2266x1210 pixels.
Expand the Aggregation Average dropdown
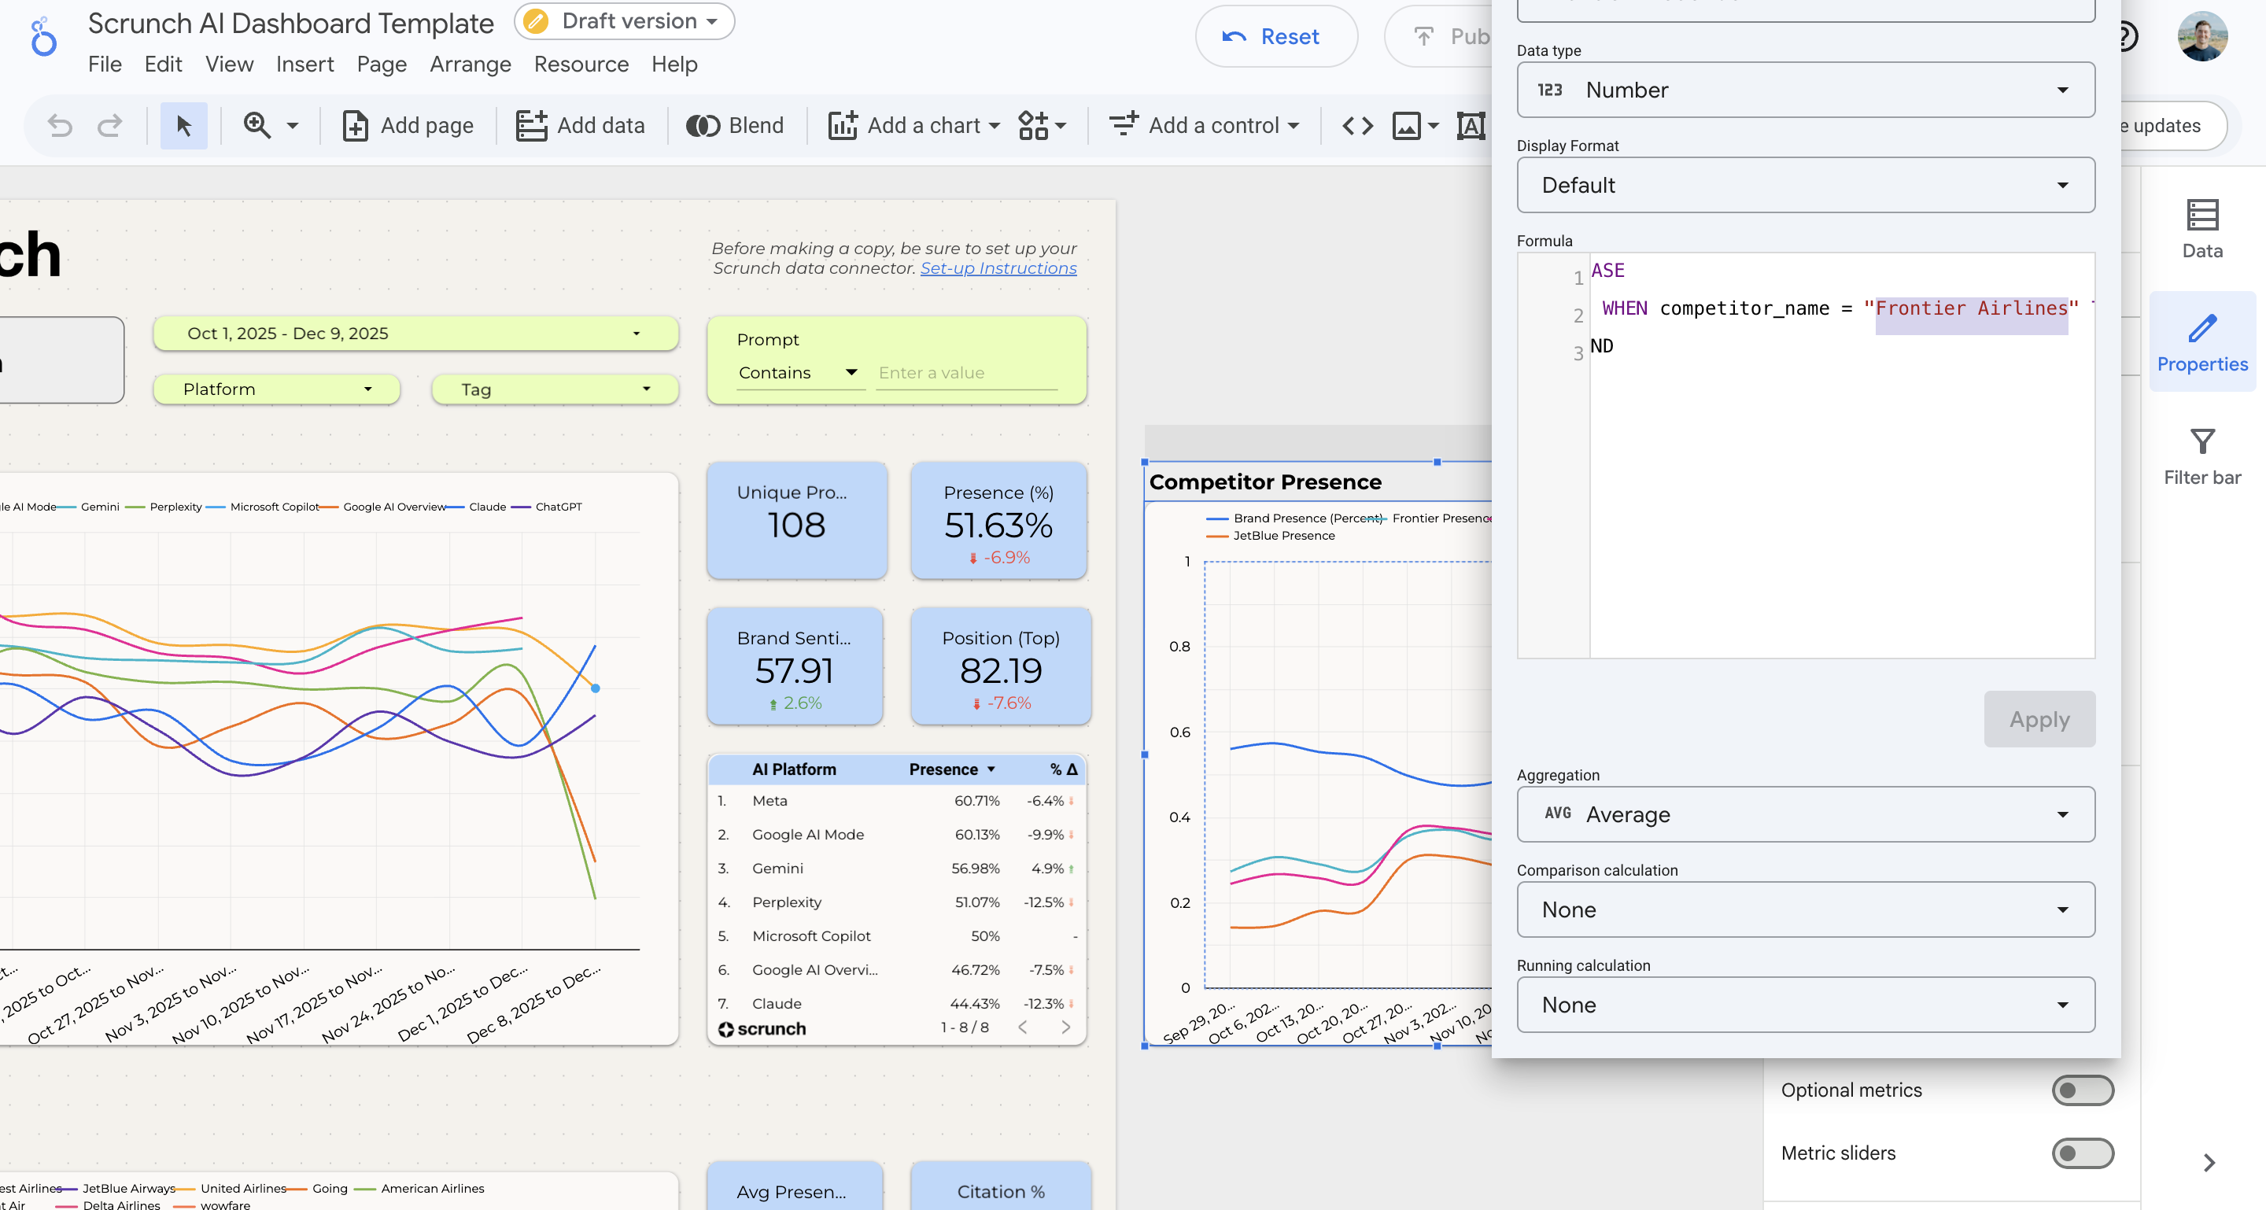point(1805,814)
